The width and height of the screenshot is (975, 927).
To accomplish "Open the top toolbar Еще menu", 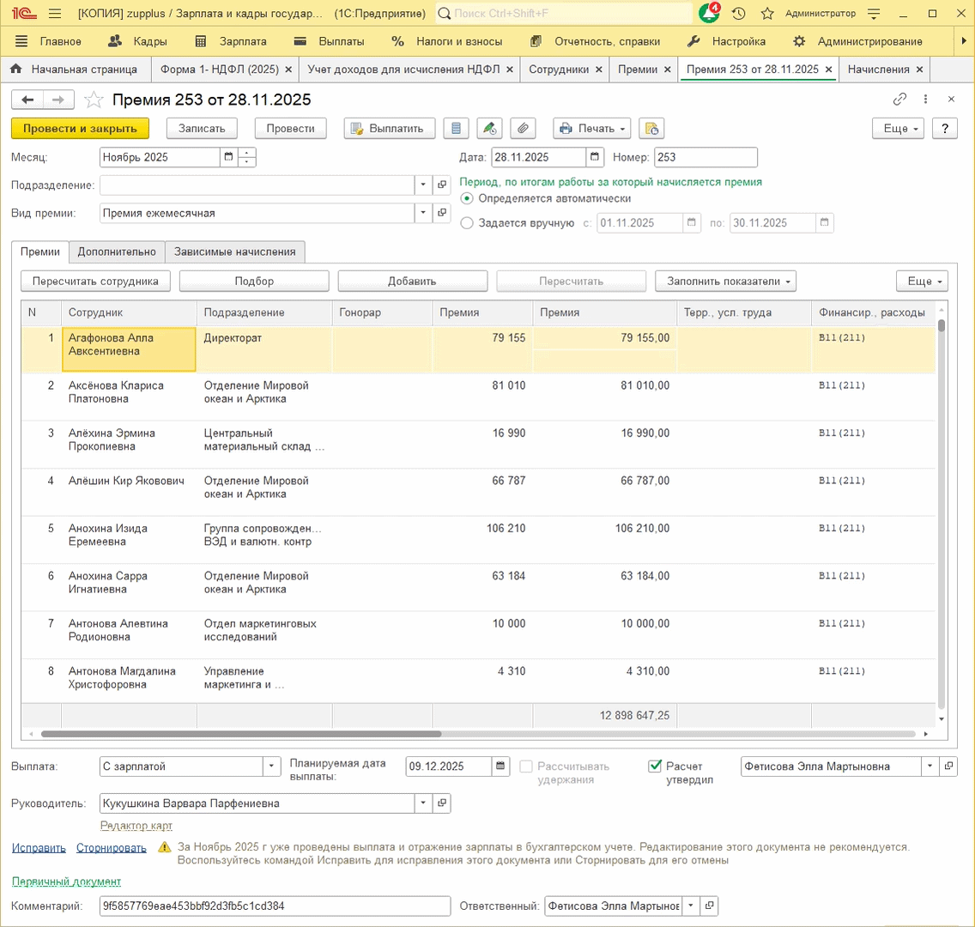I will (x=898, y=128).
